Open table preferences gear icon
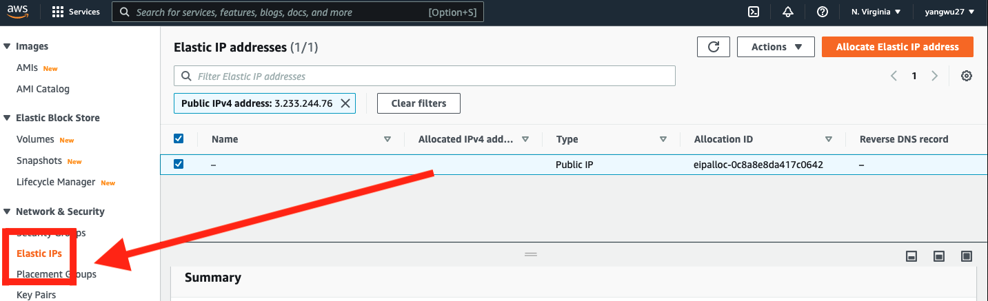 pyautogui.click(x=967, y=76)
